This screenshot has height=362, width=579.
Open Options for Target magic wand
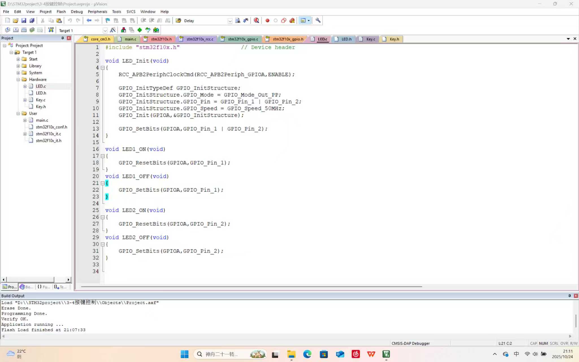click(x=113, y=30)
